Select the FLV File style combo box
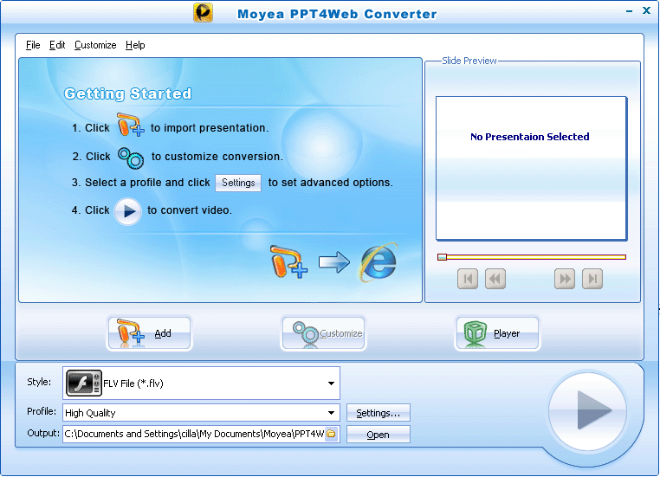 click(x=201, y=384)
